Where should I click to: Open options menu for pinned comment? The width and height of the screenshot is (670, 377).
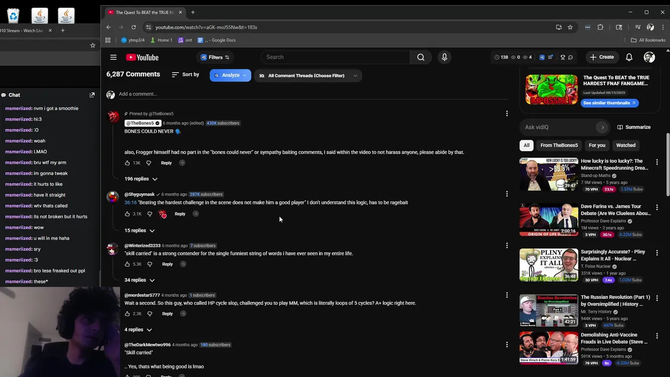point(507,113)
